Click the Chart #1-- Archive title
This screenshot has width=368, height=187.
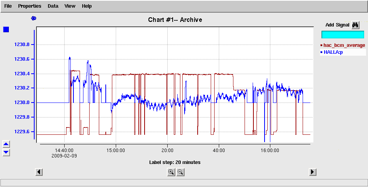175,20
